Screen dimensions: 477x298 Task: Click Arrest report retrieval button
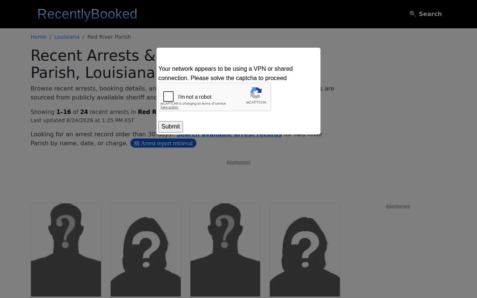[163, 143]
